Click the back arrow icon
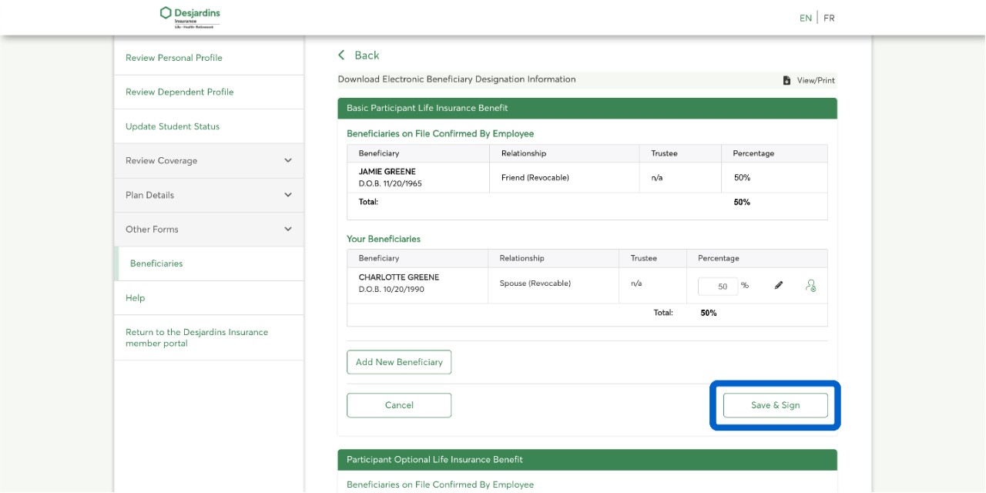This screenshot has width=986, height=493. click(342, 55)
